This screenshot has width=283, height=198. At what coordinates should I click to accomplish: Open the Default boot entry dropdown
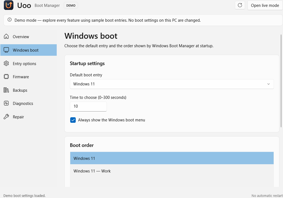[172, 84]
